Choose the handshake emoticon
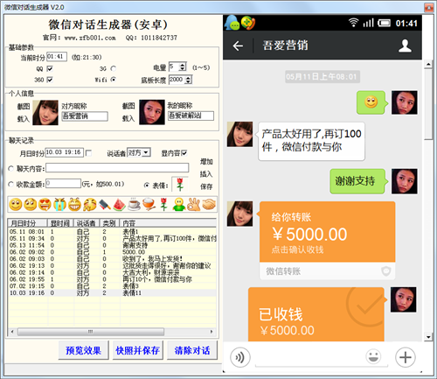Image resolution: width=437 pixels, height=379 pixels. (x=209, y=205)
